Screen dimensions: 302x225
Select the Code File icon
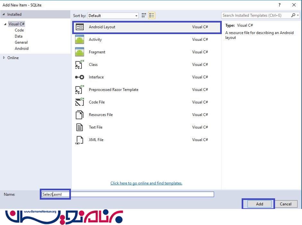coord(80,102)
